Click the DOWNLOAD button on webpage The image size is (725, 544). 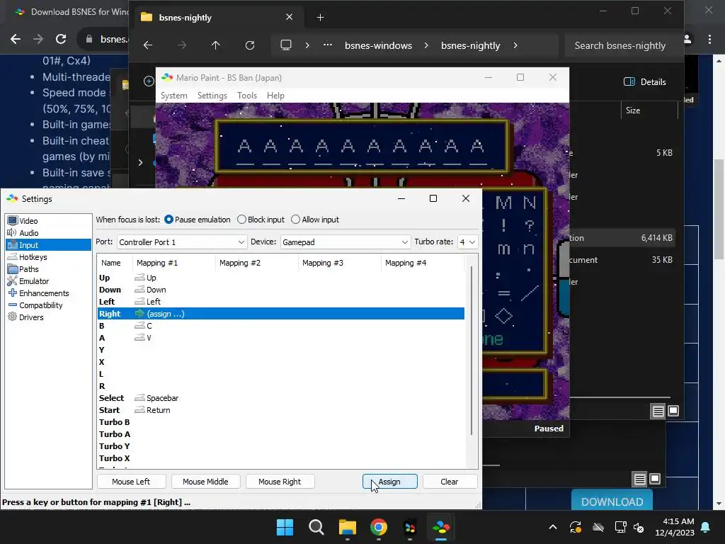tap(612, 501)
